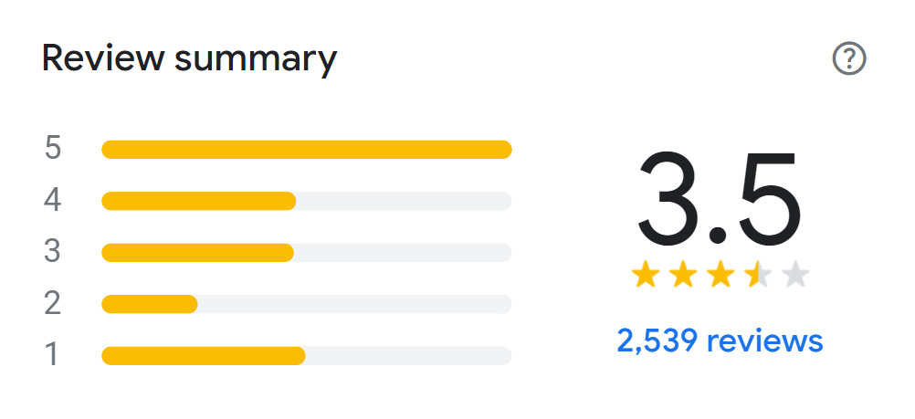Click the number 3 row label
915x419 pixels.
click(53, 251)
